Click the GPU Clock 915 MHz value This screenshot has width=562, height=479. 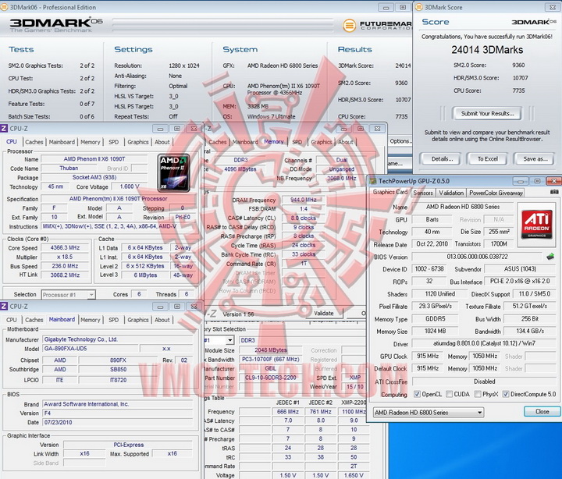coord(428,356)
